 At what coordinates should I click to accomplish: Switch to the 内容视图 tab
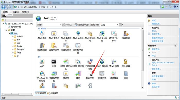53,93
